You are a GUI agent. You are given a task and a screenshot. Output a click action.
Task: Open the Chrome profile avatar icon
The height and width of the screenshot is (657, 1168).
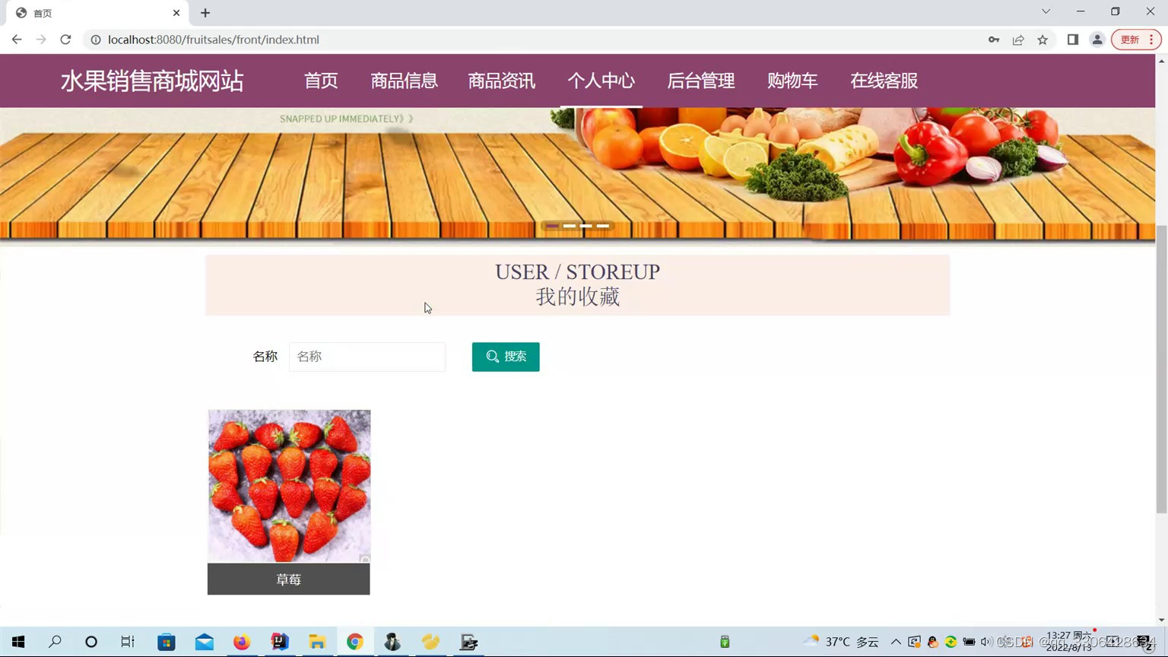pyautogui.click(x=1097, y=40)
